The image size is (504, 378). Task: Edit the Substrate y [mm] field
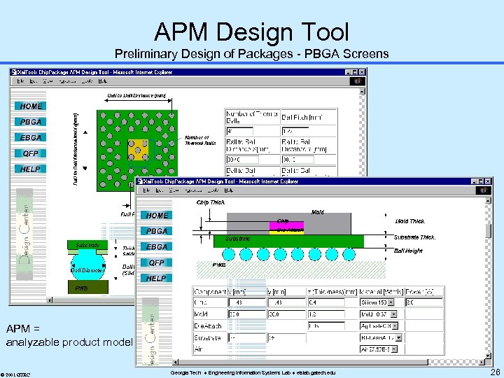pos(286,337)
